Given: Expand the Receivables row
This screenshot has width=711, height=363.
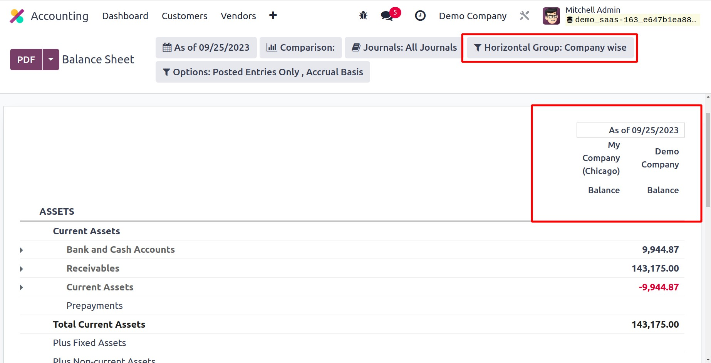Looking at the screenshot, I should pos(22,269).
